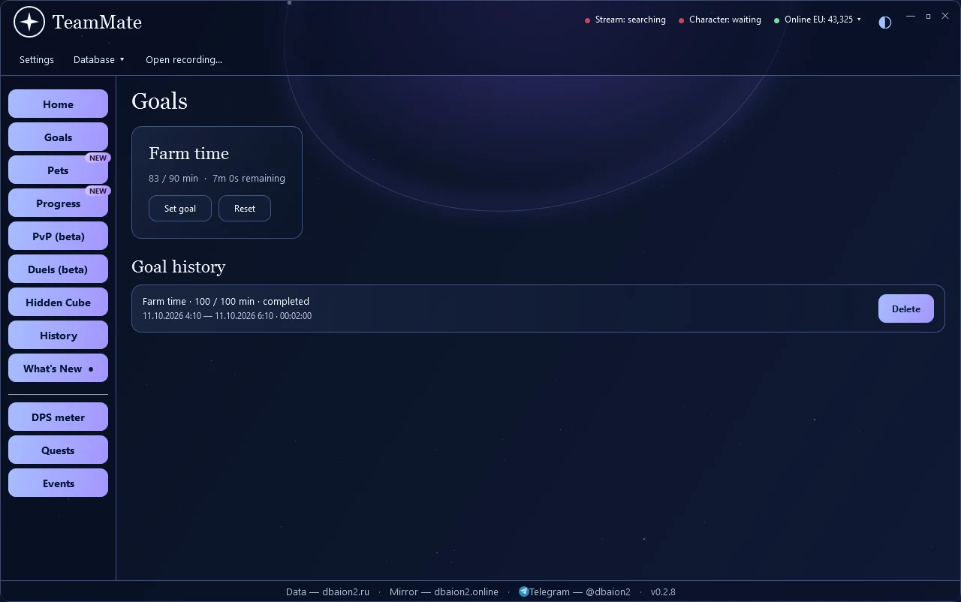The height and width of the screenshot is (602, 961).
Task: Open the Quests section
Action: [58, 450]
